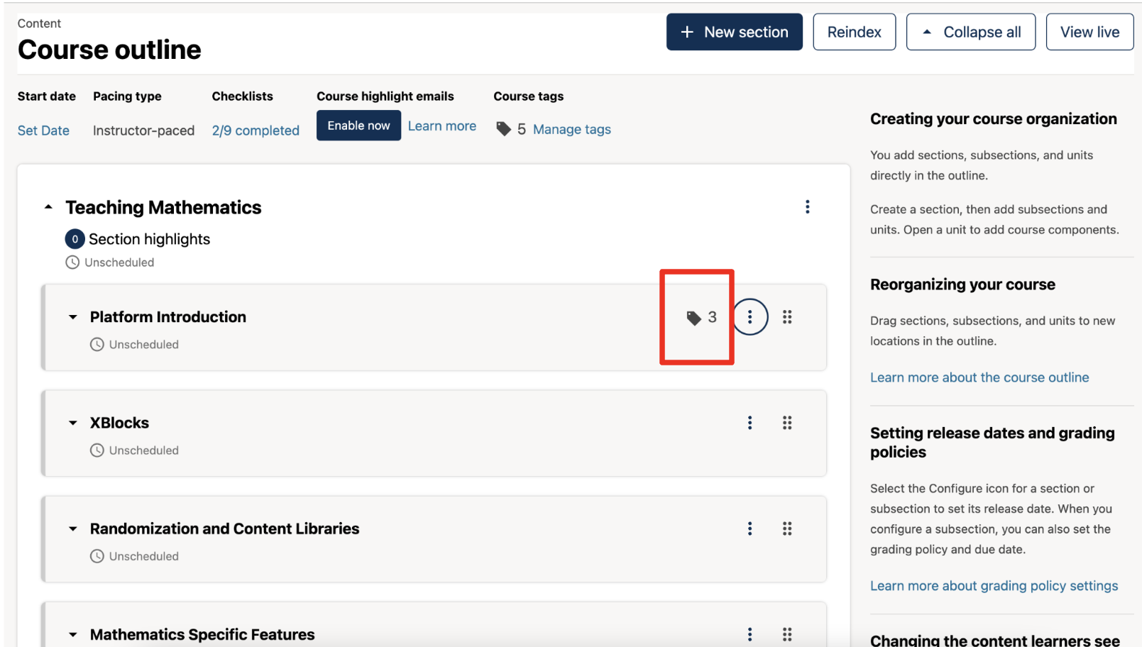Expand the Platform Introduction subsection

pyautogui.click(x=72, y=317)
